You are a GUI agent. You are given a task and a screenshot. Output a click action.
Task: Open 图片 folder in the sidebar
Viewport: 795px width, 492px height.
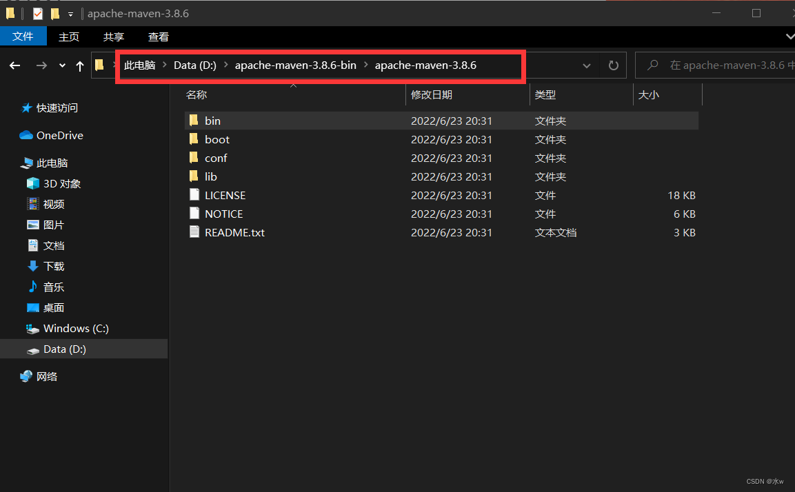pyautogui.click(x=54, y=225)
